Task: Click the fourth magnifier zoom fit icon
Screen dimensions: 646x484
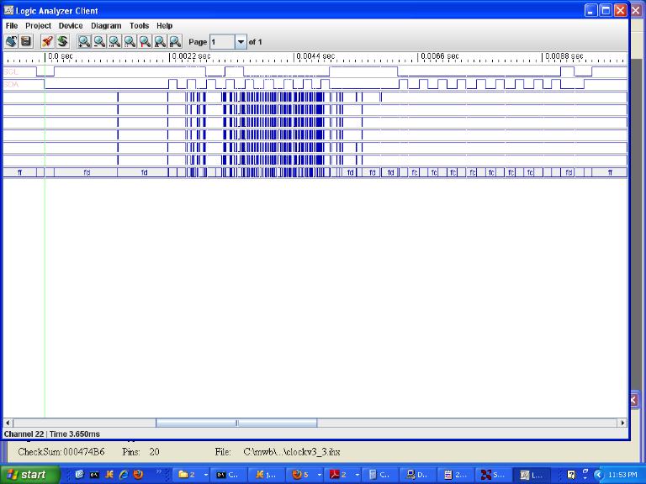Action: [130, 41]
